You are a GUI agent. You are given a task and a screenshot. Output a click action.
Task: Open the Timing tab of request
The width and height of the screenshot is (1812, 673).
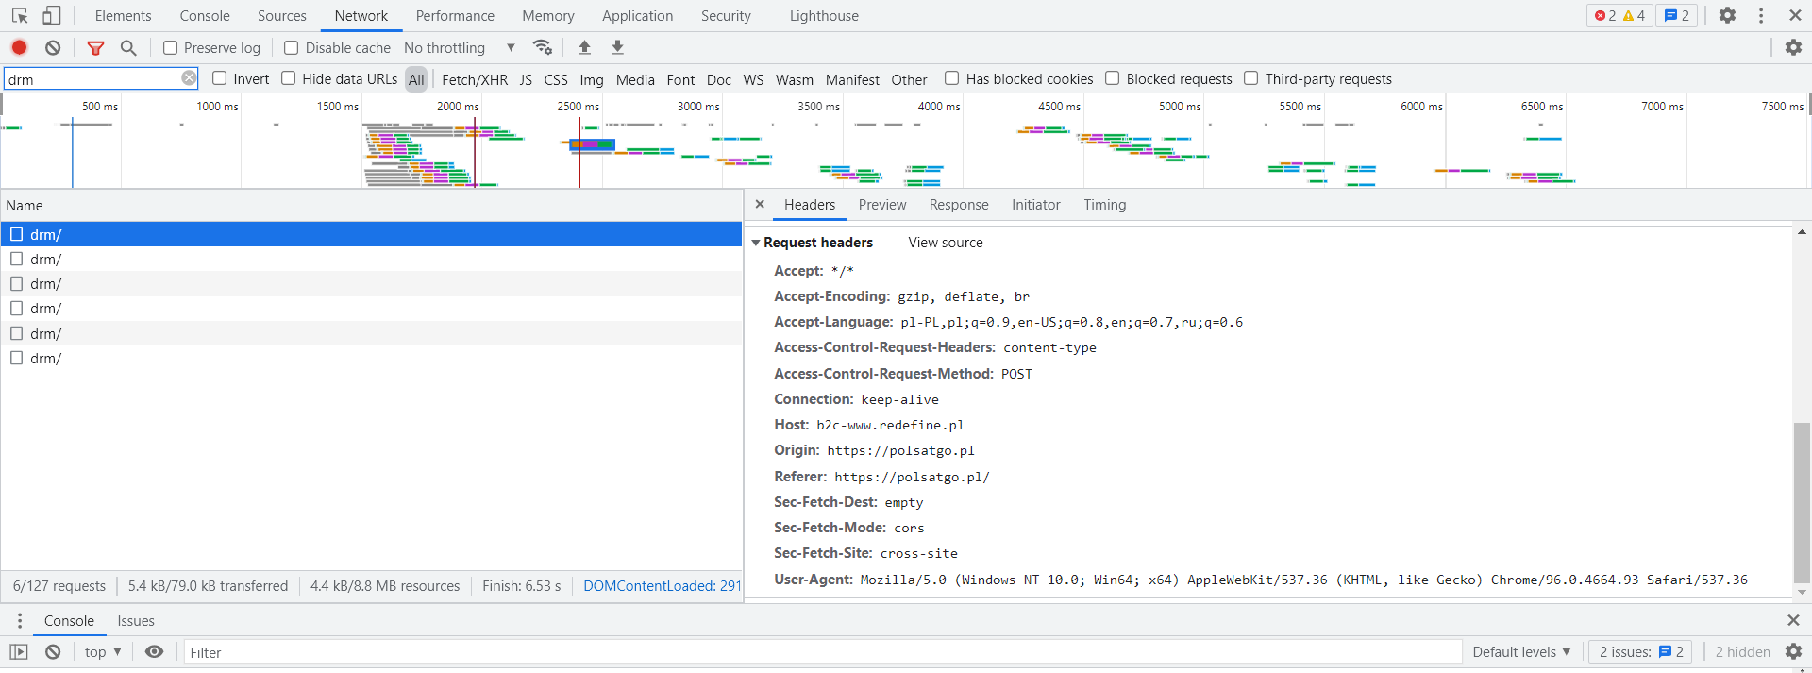coord(1105,204)
